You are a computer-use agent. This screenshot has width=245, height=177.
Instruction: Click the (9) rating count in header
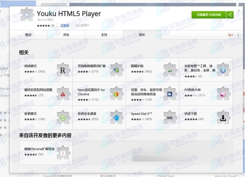(53, 26)
